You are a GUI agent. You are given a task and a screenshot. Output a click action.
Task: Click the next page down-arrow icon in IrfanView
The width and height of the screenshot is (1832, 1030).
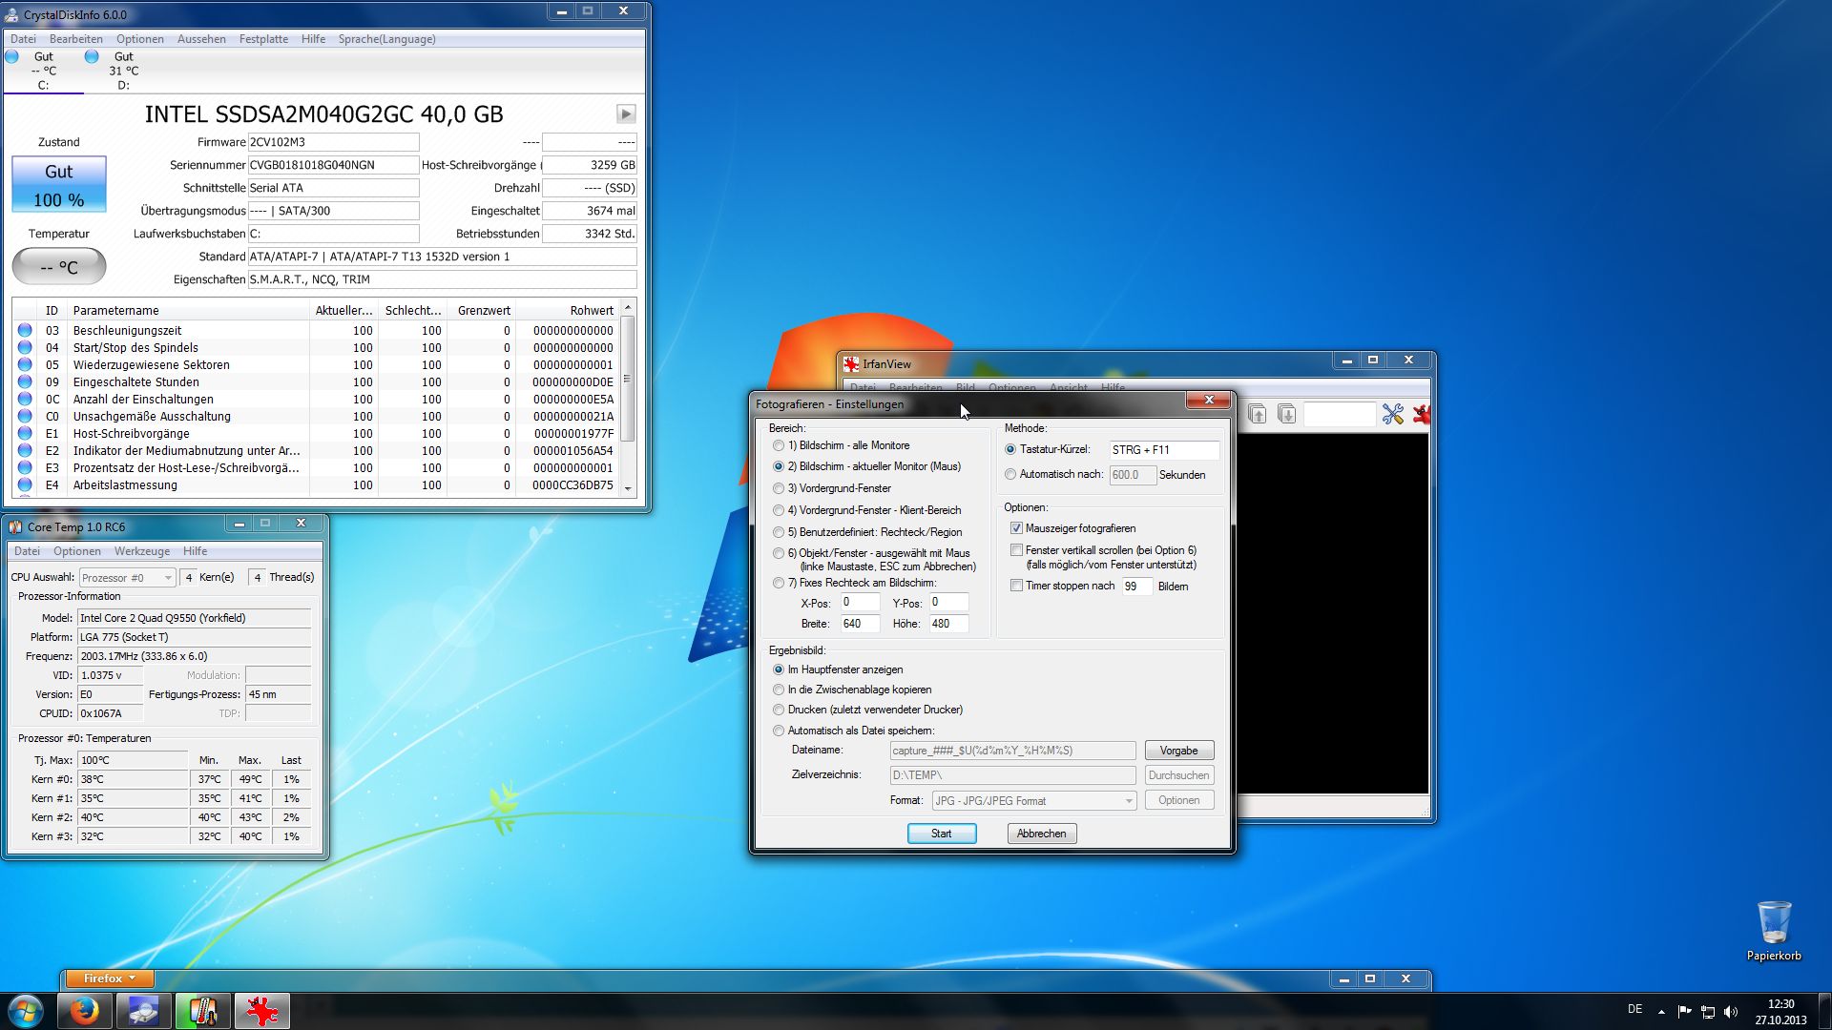point(1286,414)
